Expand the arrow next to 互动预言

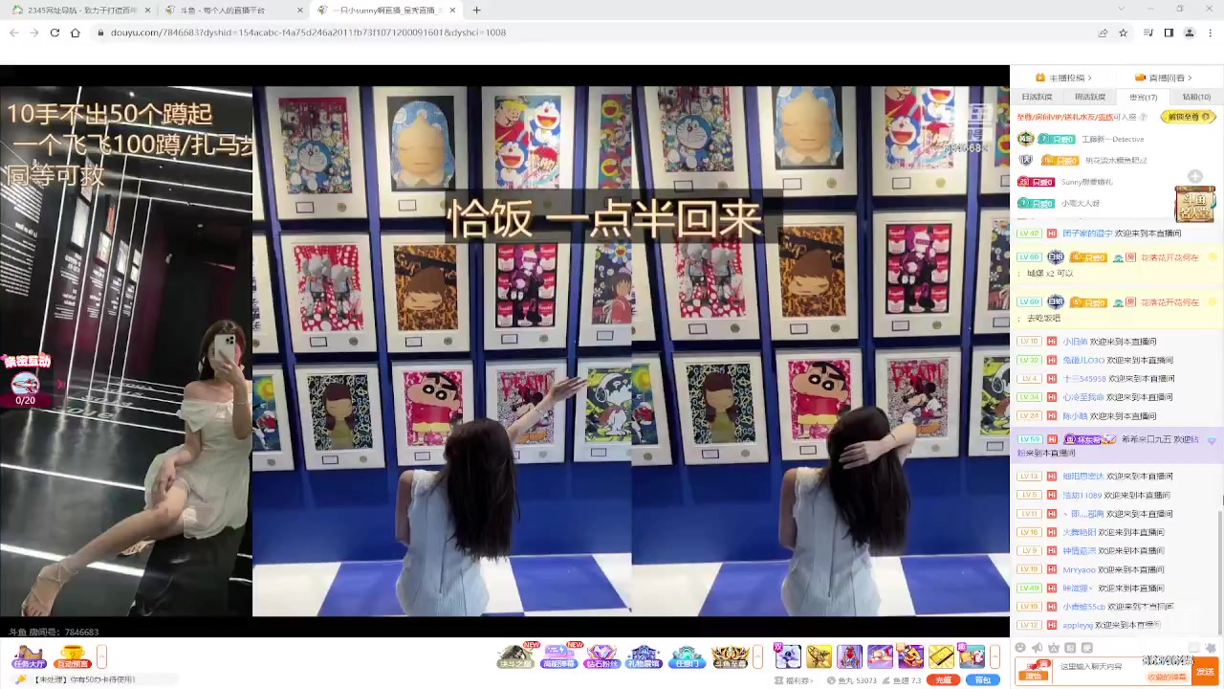[x=101, y=657]
